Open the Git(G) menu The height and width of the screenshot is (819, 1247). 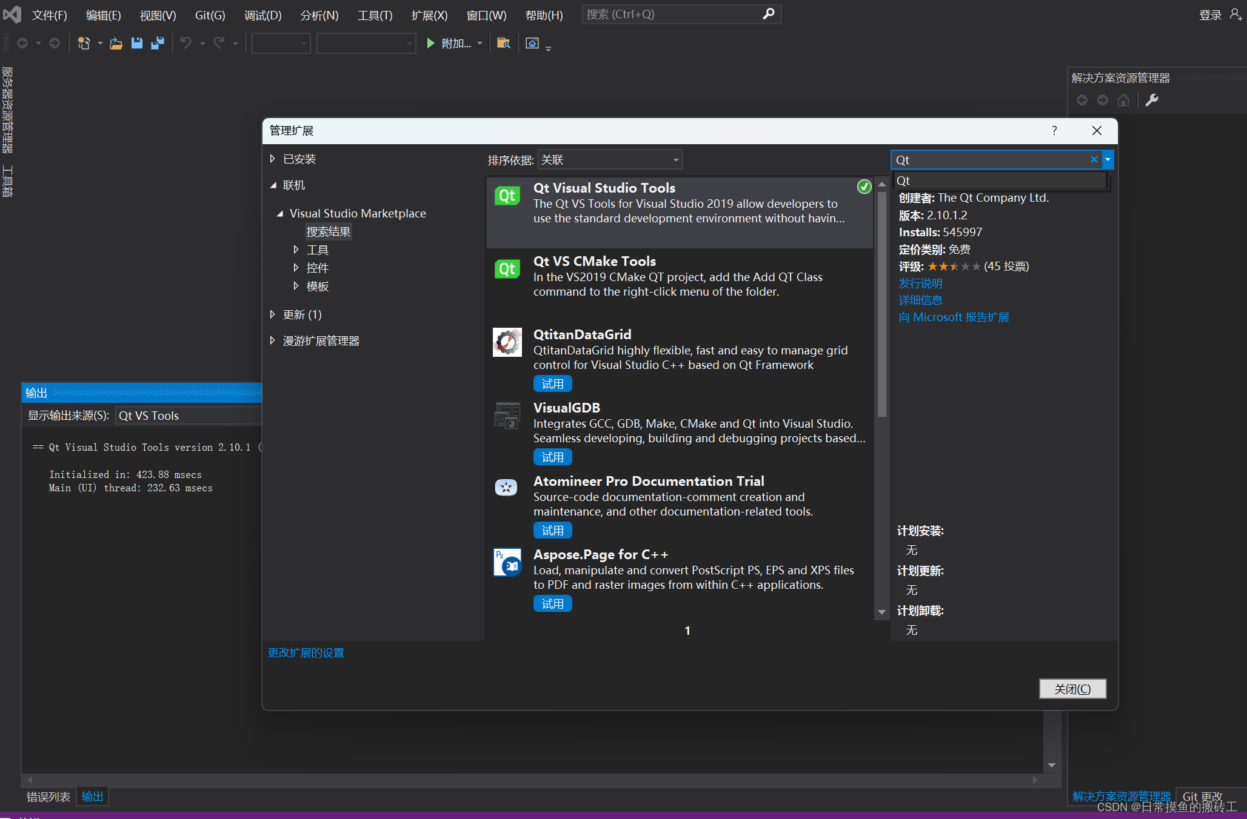pos(210,15)
